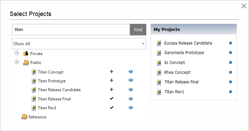Viewport: 249px width, 131px height.
Task: Expand the Private folder arrow
Action: [x=17, y=53]
